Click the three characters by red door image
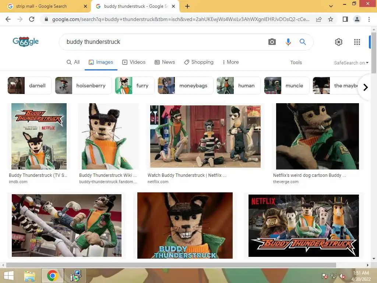This screenshot has height=283, width=377. (x=205, y=136)
